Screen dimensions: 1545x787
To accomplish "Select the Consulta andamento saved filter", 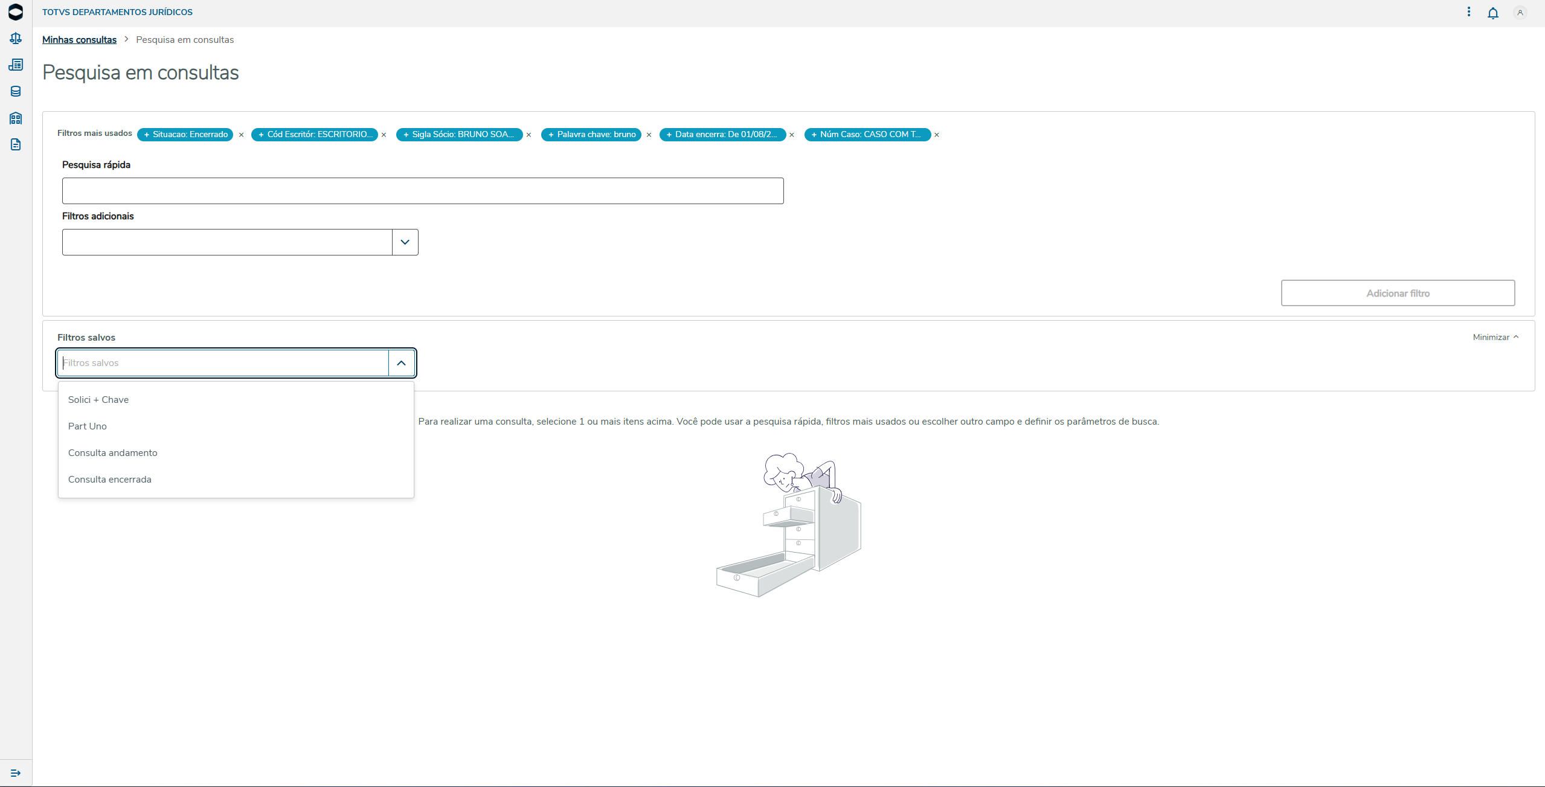I will (x=113, y=453).
